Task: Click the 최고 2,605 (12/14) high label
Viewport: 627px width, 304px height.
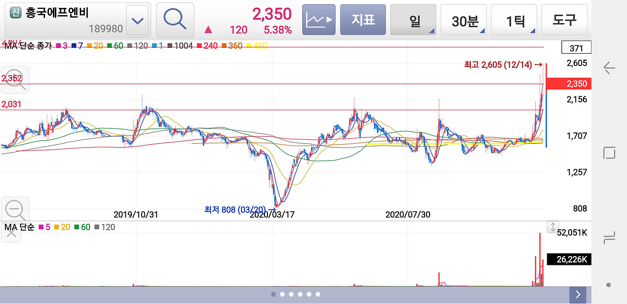Action: pyautogui.click(x=503, y=64)
